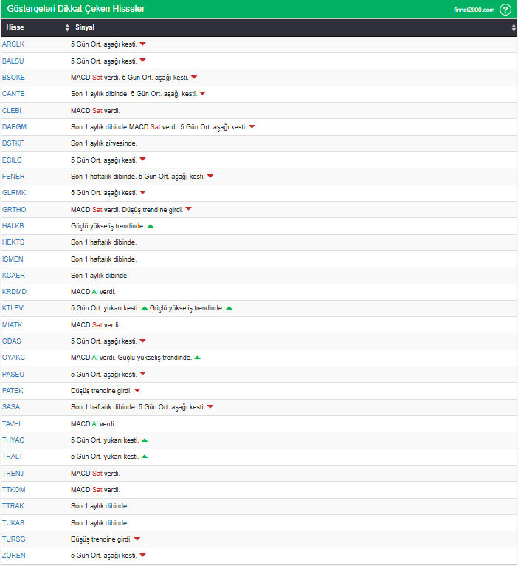Click the help question mark icon

pos(505,10)
